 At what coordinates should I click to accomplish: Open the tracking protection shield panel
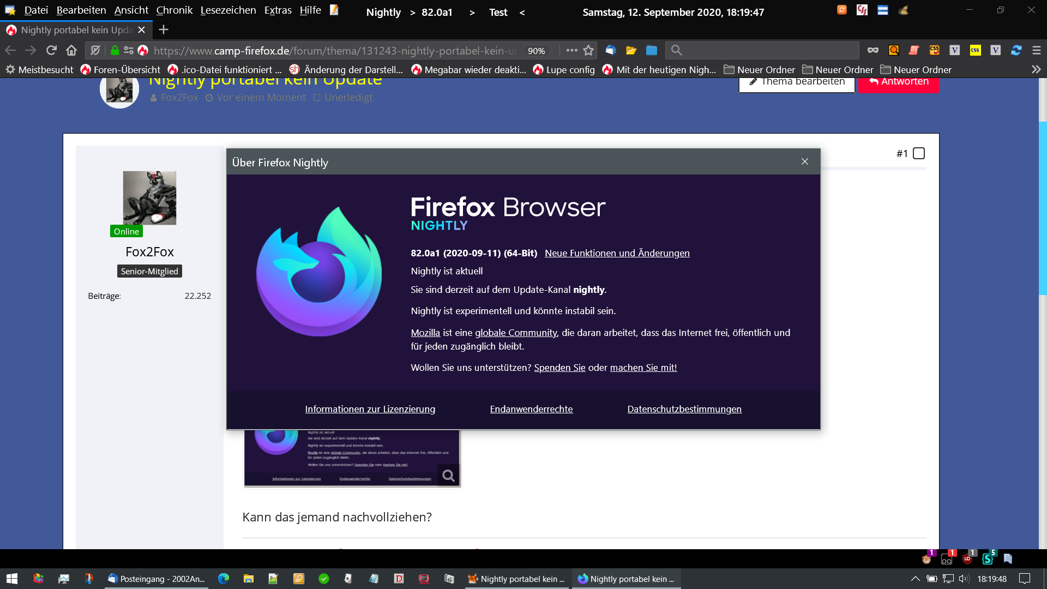point(95,50)
